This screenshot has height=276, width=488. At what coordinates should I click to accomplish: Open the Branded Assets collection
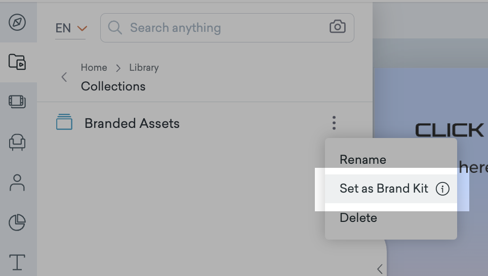pos(132,123)
